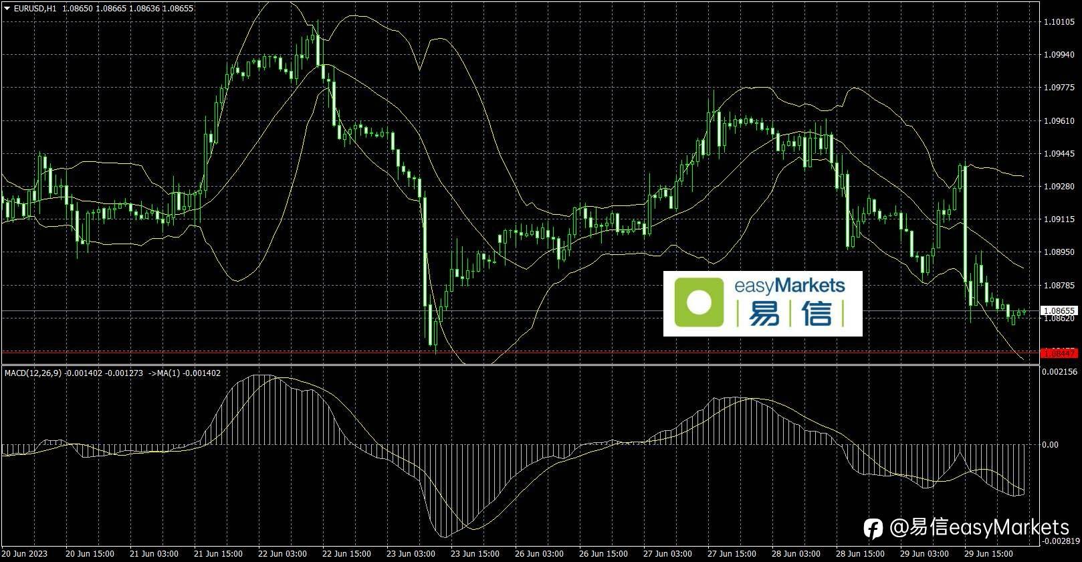Click time axis label 26 Jun 15:00
Image resolution: width=1082 pixels, height=562 pixels.
[603, 554]
